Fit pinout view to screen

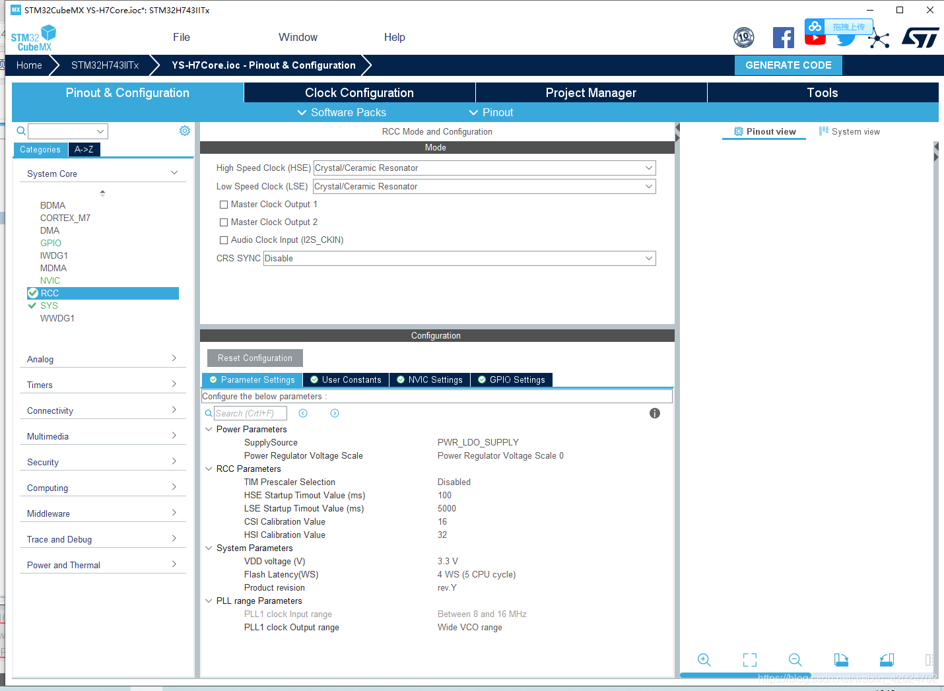click(x=750, y=660)
